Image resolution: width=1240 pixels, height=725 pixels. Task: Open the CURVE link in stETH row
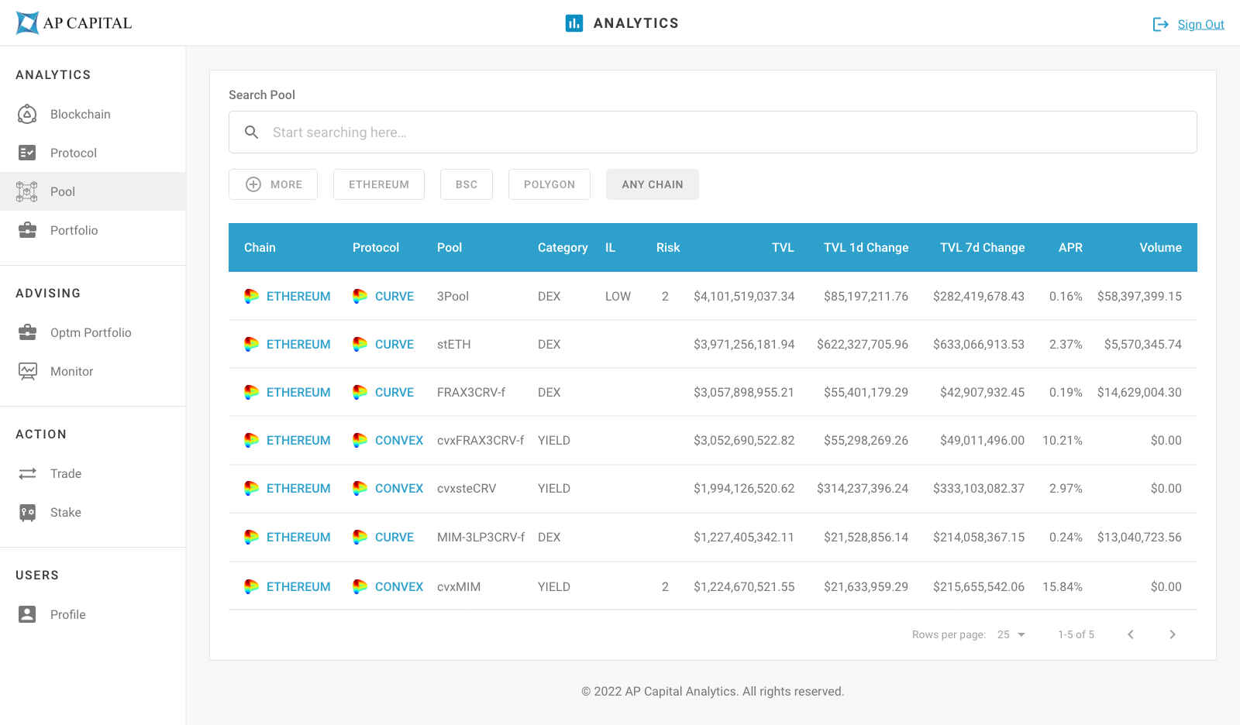coord(394,344)
